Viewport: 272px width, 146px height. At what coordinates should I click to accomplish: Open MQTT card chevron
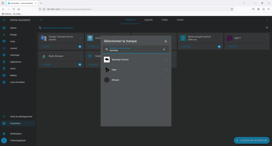coord(267,38)
